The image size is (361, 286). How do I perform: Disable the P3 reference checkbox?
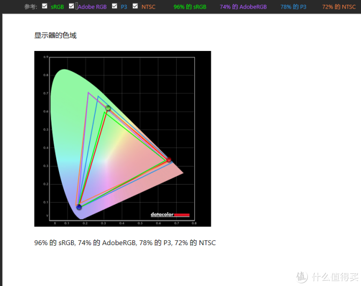tap(115, 6)
